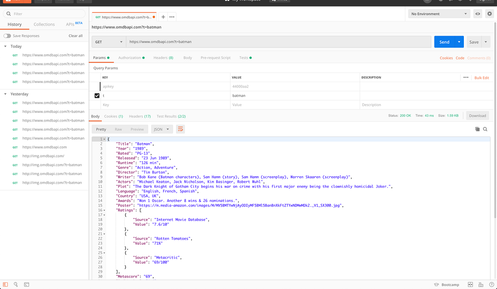
Task: Toggle sidebar visibility with the sidebar icon
Action: coord(5,284)
